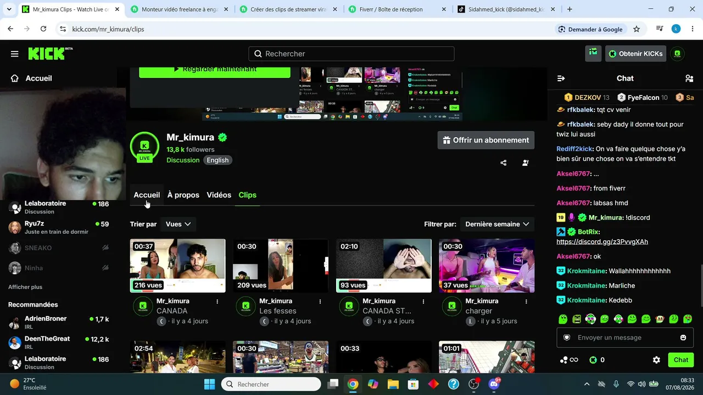The height and width of the screenshot is (395, 703).
Task: Open a new browser tab
Action: coord(570,9)
